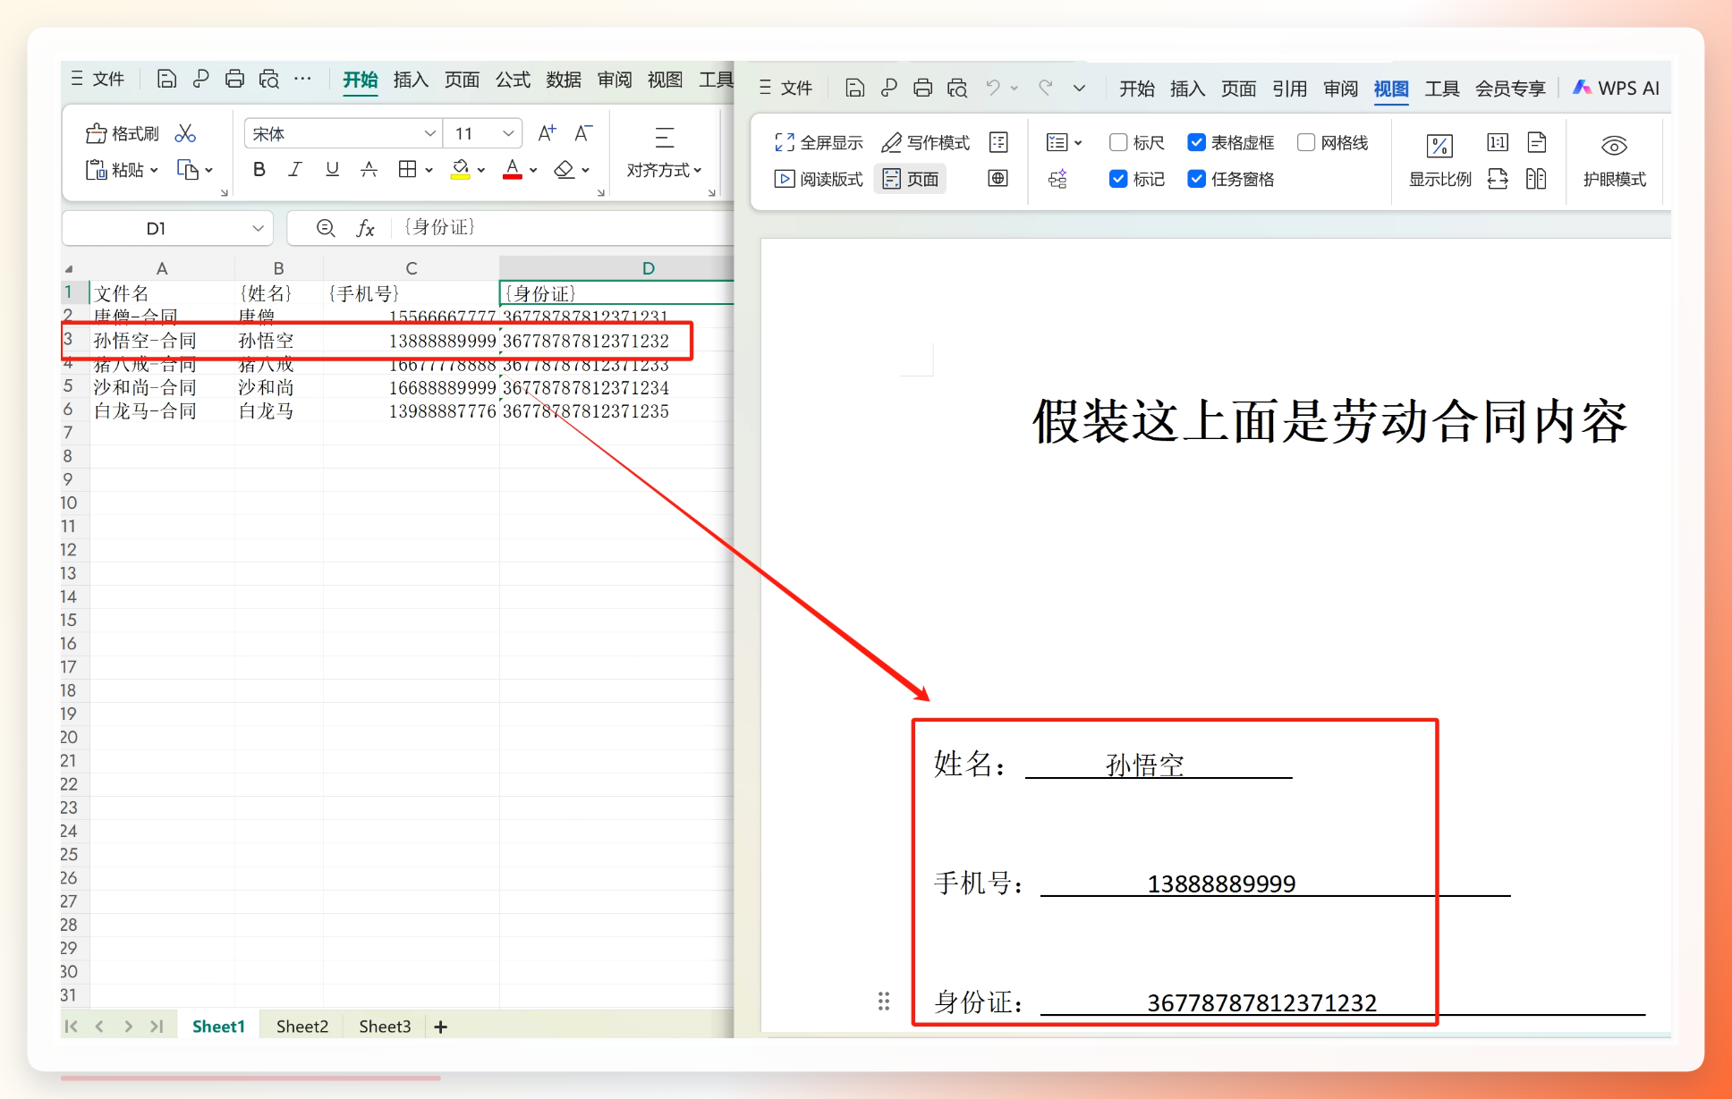Image resolution: width=1732 pixels, height=1099 pixels.
Task: Enable the Ruler (标尺) checkbox
Action: 1118,142
